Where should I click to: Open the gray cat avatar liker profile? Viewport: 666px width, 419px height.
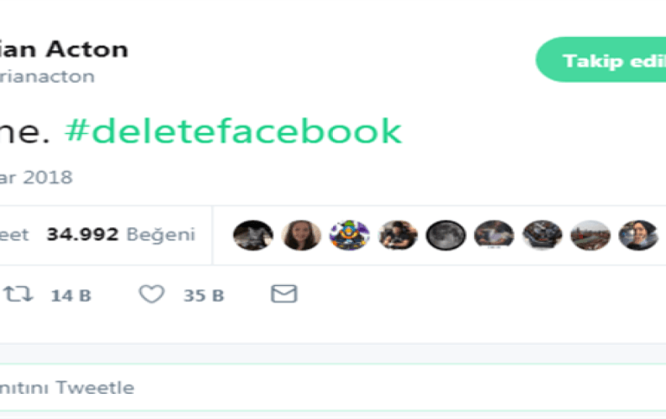(x=253, y=235)
